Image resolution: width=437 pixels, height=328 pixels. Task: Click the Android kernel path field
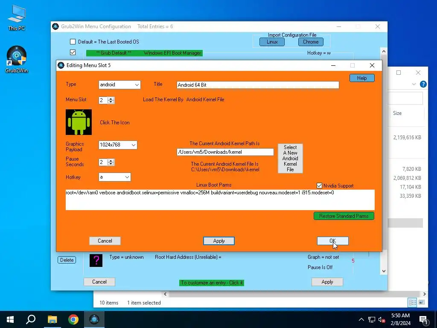tap(225, 152)
